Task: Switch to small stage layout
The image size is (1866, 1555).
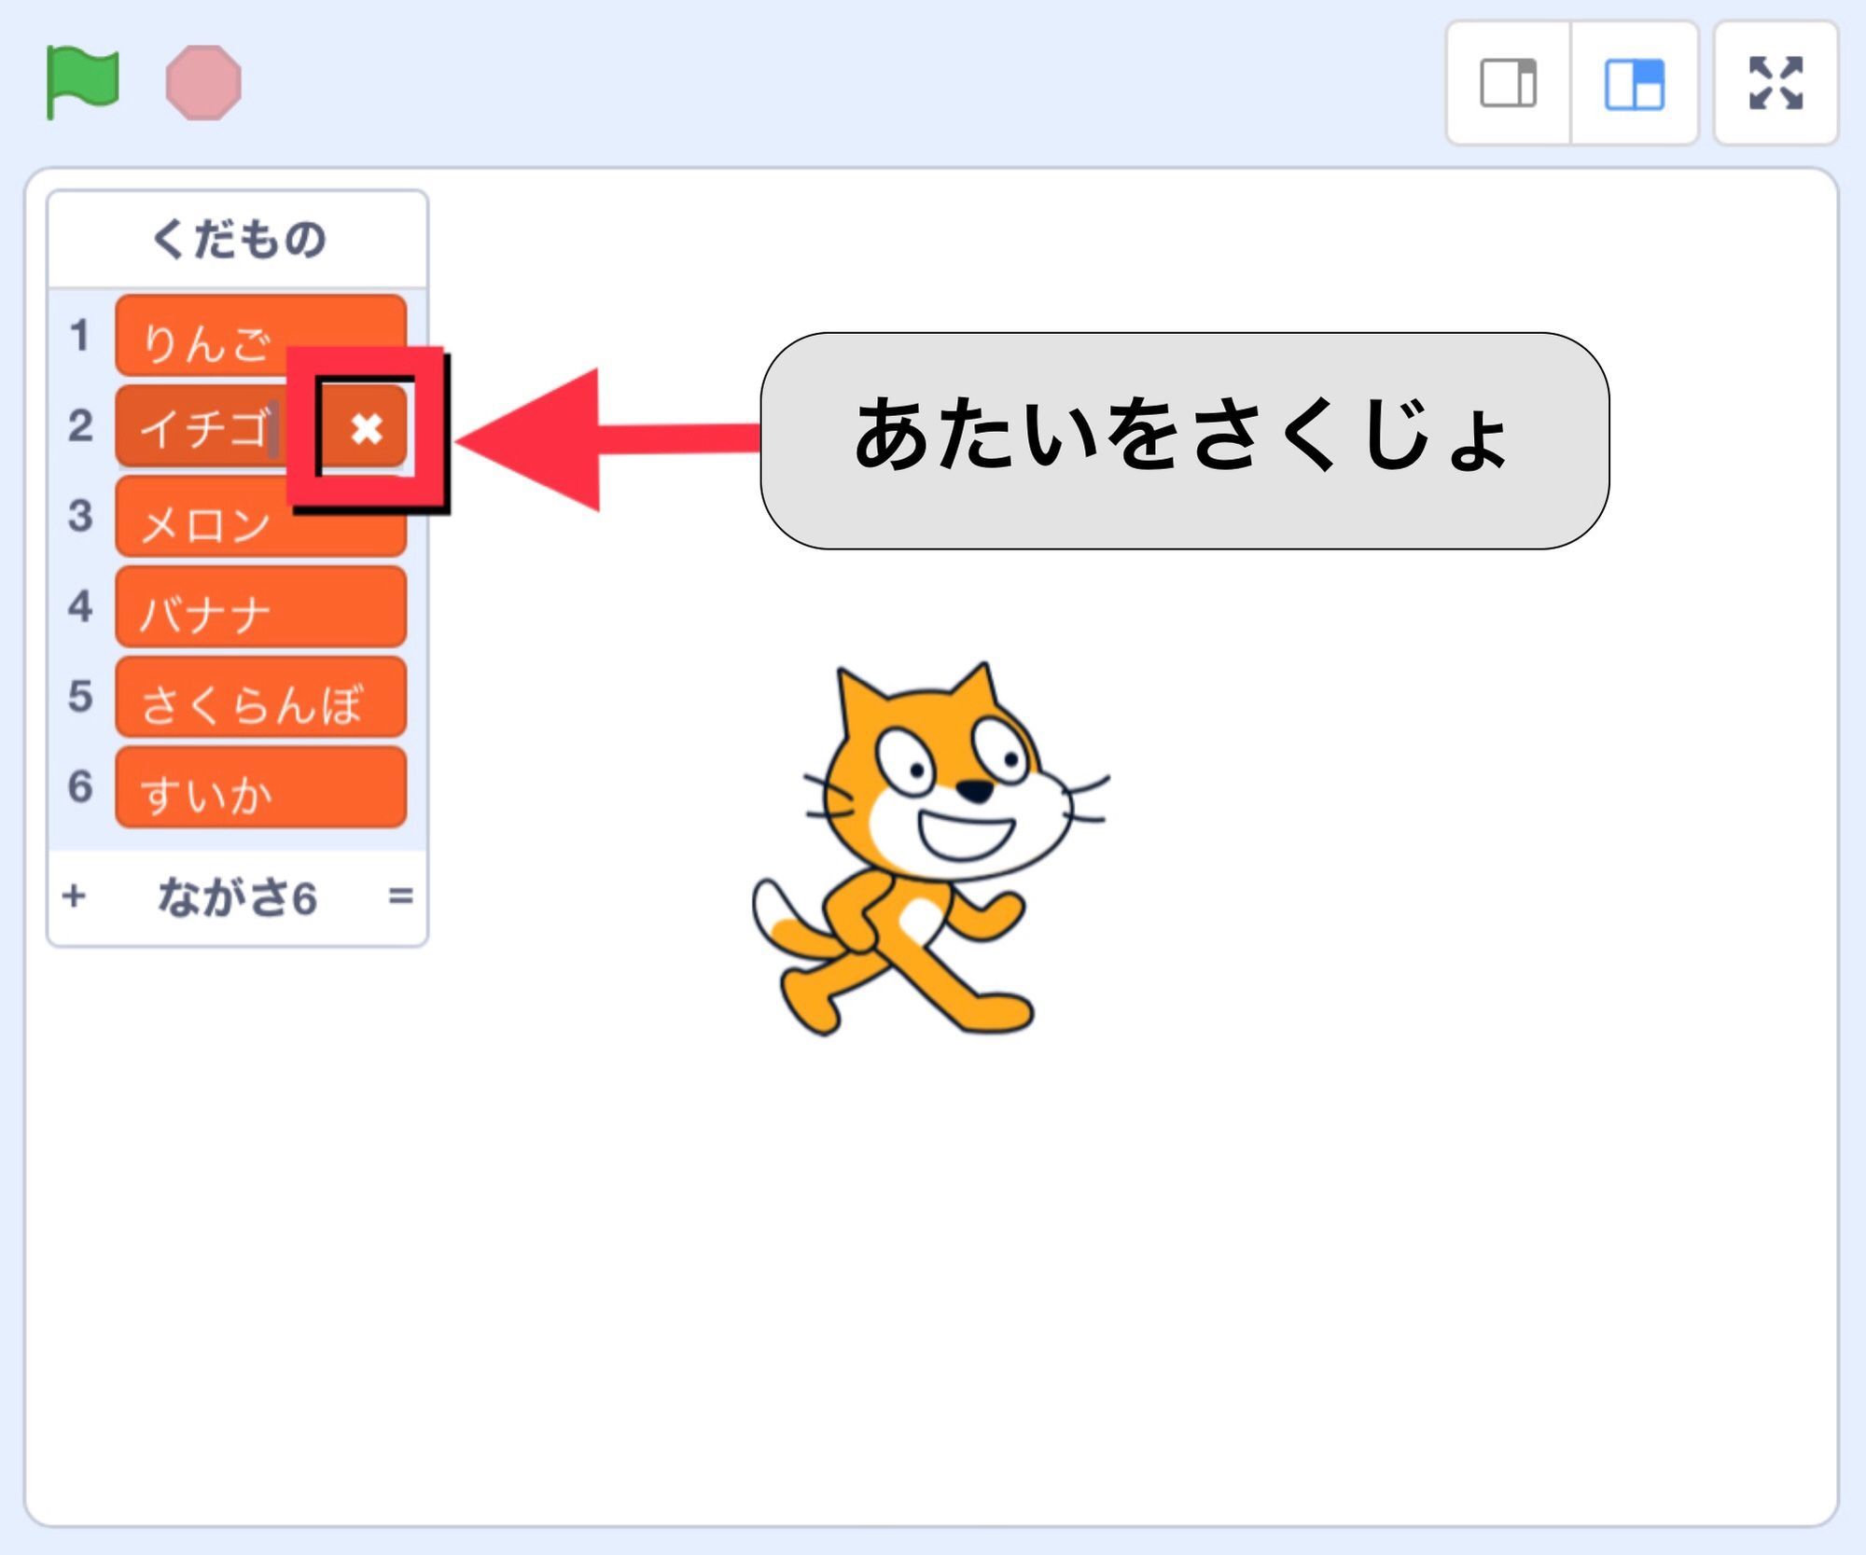Action: click(1509, 83)
